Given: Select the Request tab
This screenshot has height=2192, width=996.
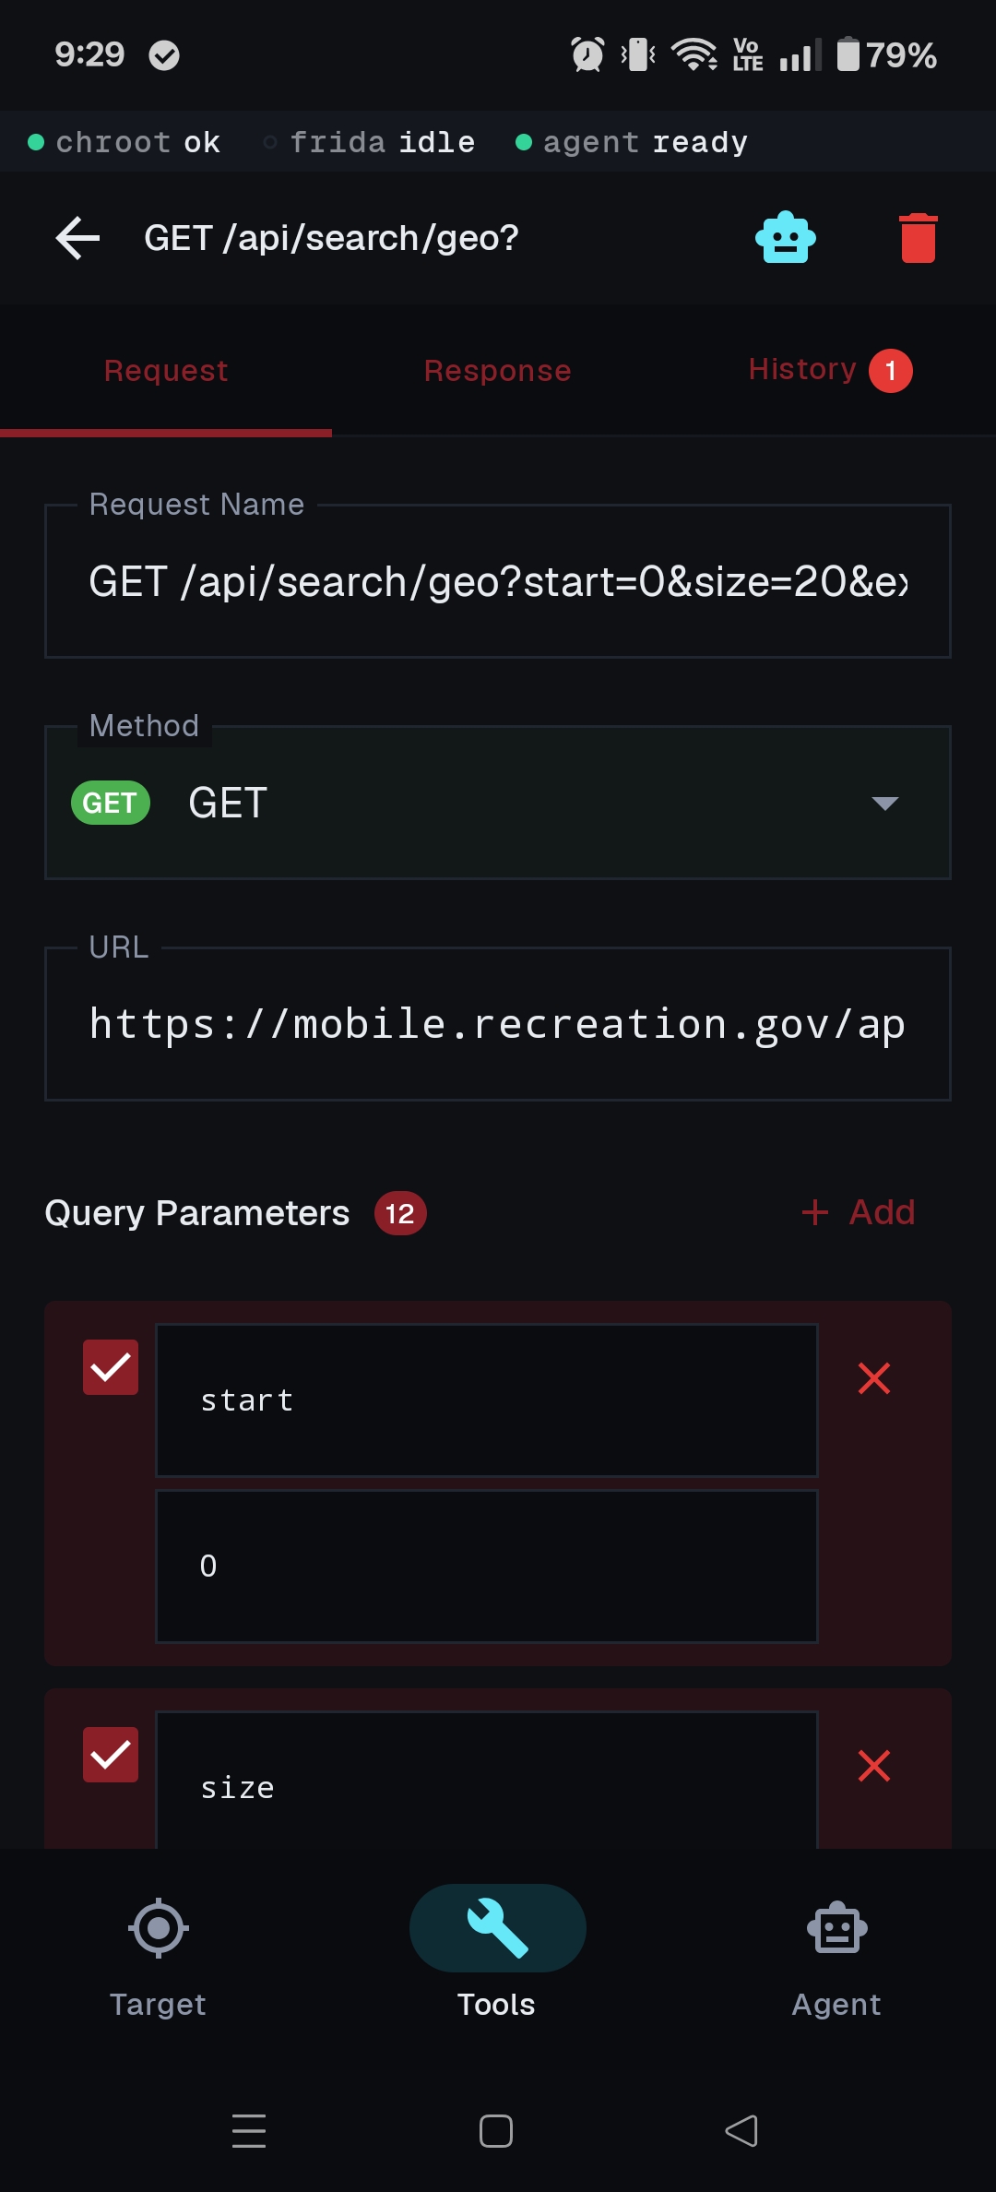Looking at the screenshot, I should 166,371.
